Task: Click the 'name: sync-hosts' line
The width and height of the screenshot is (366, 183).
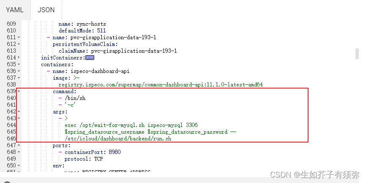Action: pyautogui.click(x=82, y=24)
